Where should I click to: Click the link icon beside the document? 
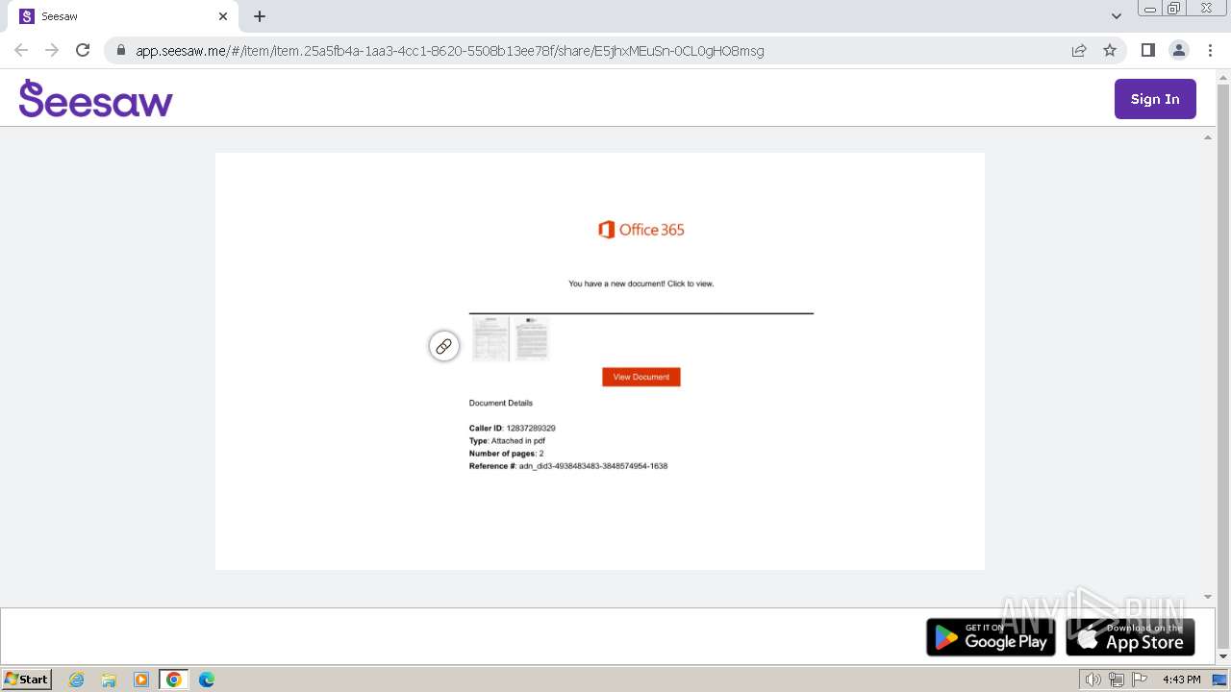point(443,346)
